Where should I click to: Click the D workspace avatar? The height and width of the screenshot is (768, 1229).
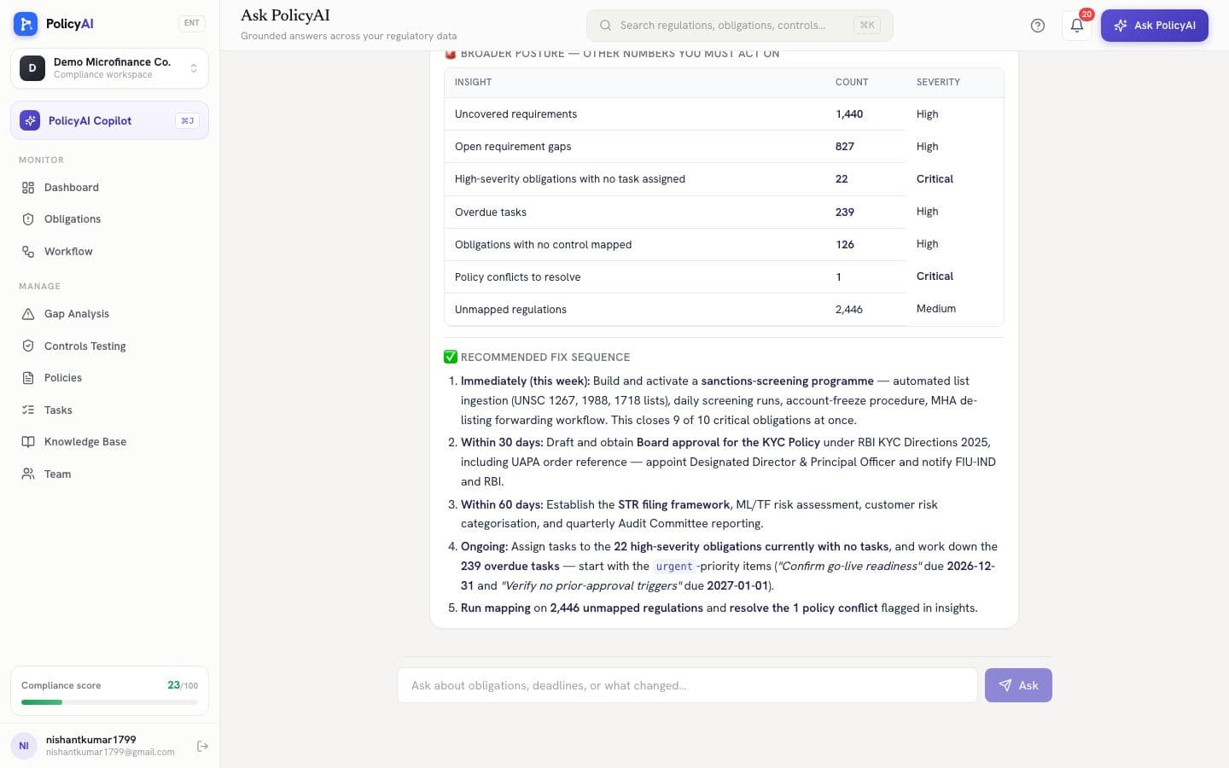click(32, 68)
